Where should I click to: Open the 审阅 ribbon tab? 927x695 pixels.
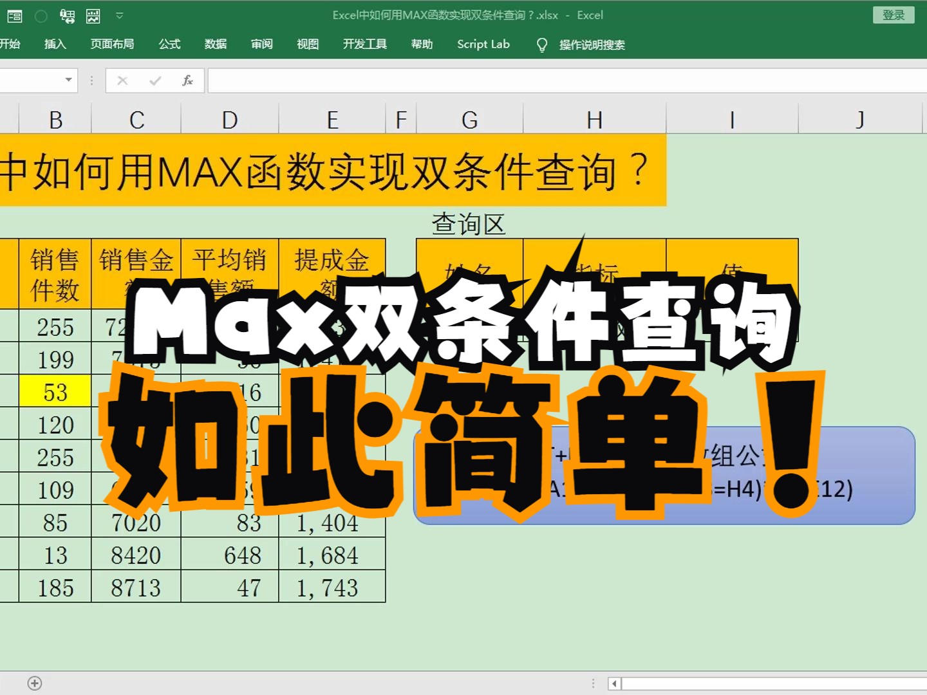pos(262,44)
